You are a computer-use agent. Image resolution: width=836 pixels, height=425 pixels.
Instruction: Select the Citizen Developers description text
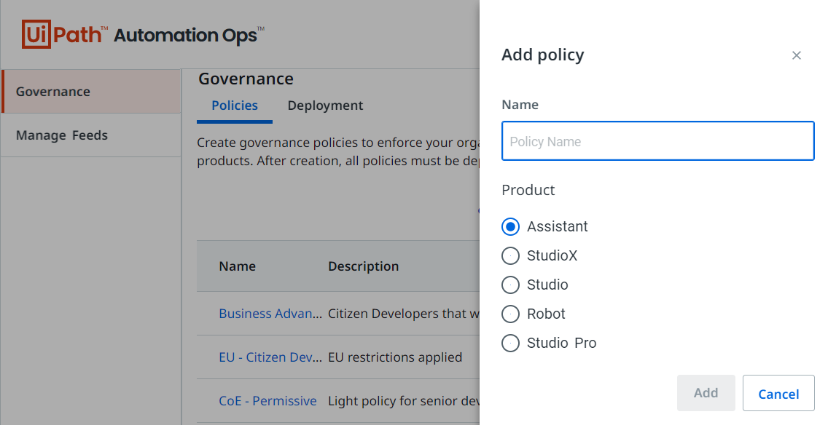[x=404, y=314]
